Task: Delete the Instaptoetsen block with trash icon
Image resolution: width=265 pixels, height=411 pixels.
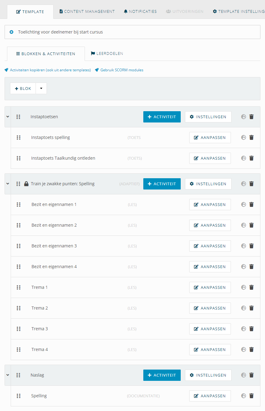Action: [x=251, y=117]
